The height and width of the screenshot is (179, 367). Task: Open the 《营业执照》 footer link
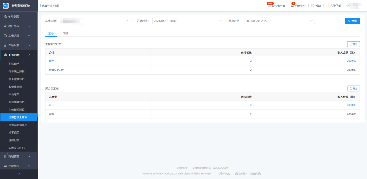click(255, 173)
